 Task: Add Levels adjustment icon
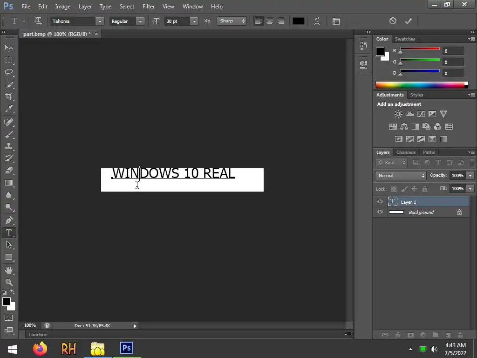click(x=410, y=114)
